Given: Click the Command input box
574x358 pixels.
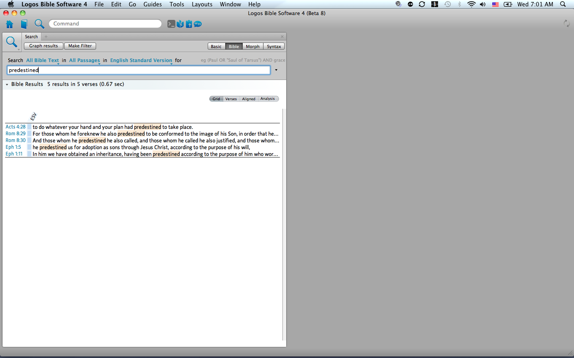Looking at the screenshot, I should (105, 24).
